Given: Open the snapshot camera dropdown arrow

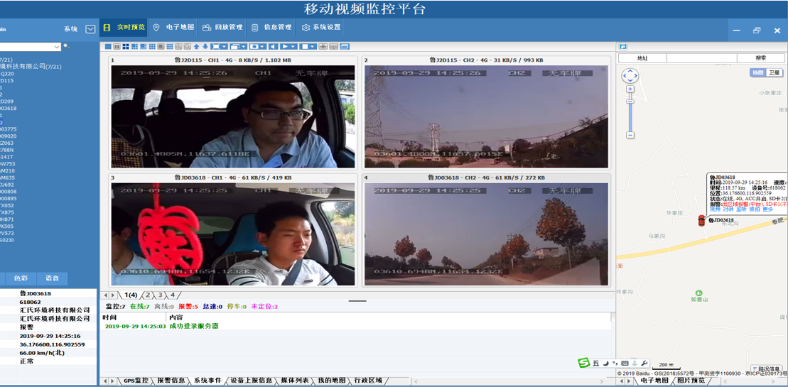Looking at the screenshot, I should pyautogui.click(x=263, y=47).
